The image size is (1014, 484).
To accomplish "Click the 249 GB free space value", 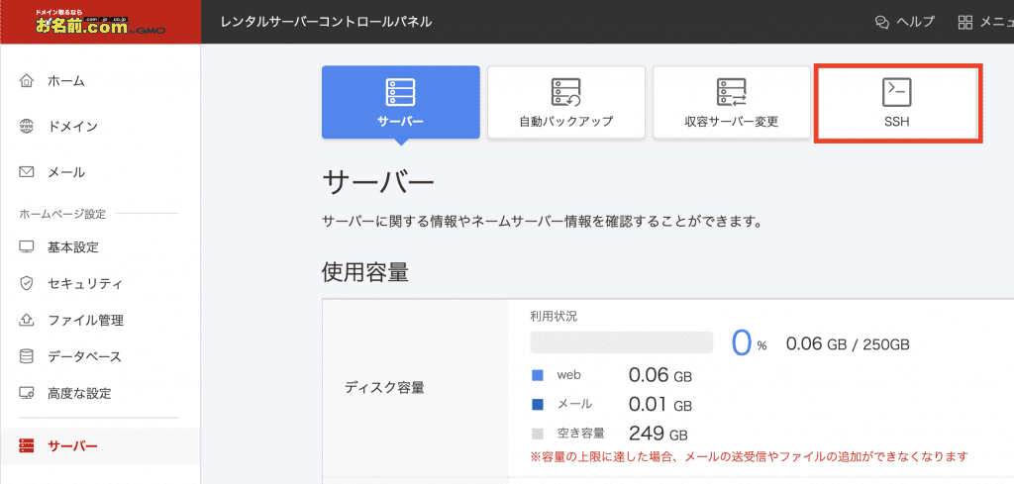I will coord(658,434).
